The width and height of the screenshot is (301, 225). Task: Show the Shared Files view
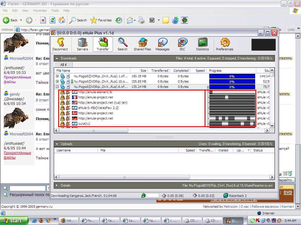point(142,44)
